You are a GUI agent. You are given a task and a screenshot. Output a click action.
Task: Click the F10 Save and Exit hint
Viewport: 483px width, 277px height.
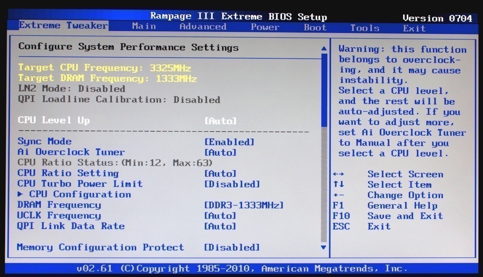[x=388, y=216]
